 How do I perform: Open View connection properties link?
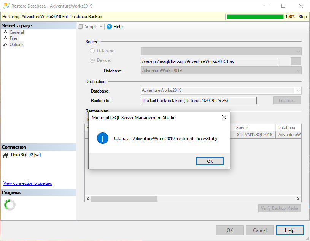click(x=28, y=183)
